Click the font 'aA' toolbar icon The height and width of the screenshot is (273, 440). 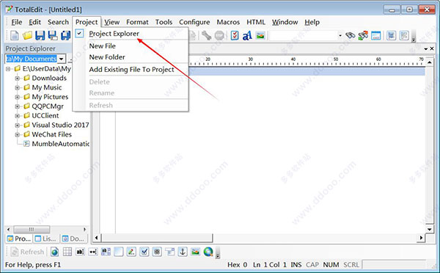tap(247, 36)
